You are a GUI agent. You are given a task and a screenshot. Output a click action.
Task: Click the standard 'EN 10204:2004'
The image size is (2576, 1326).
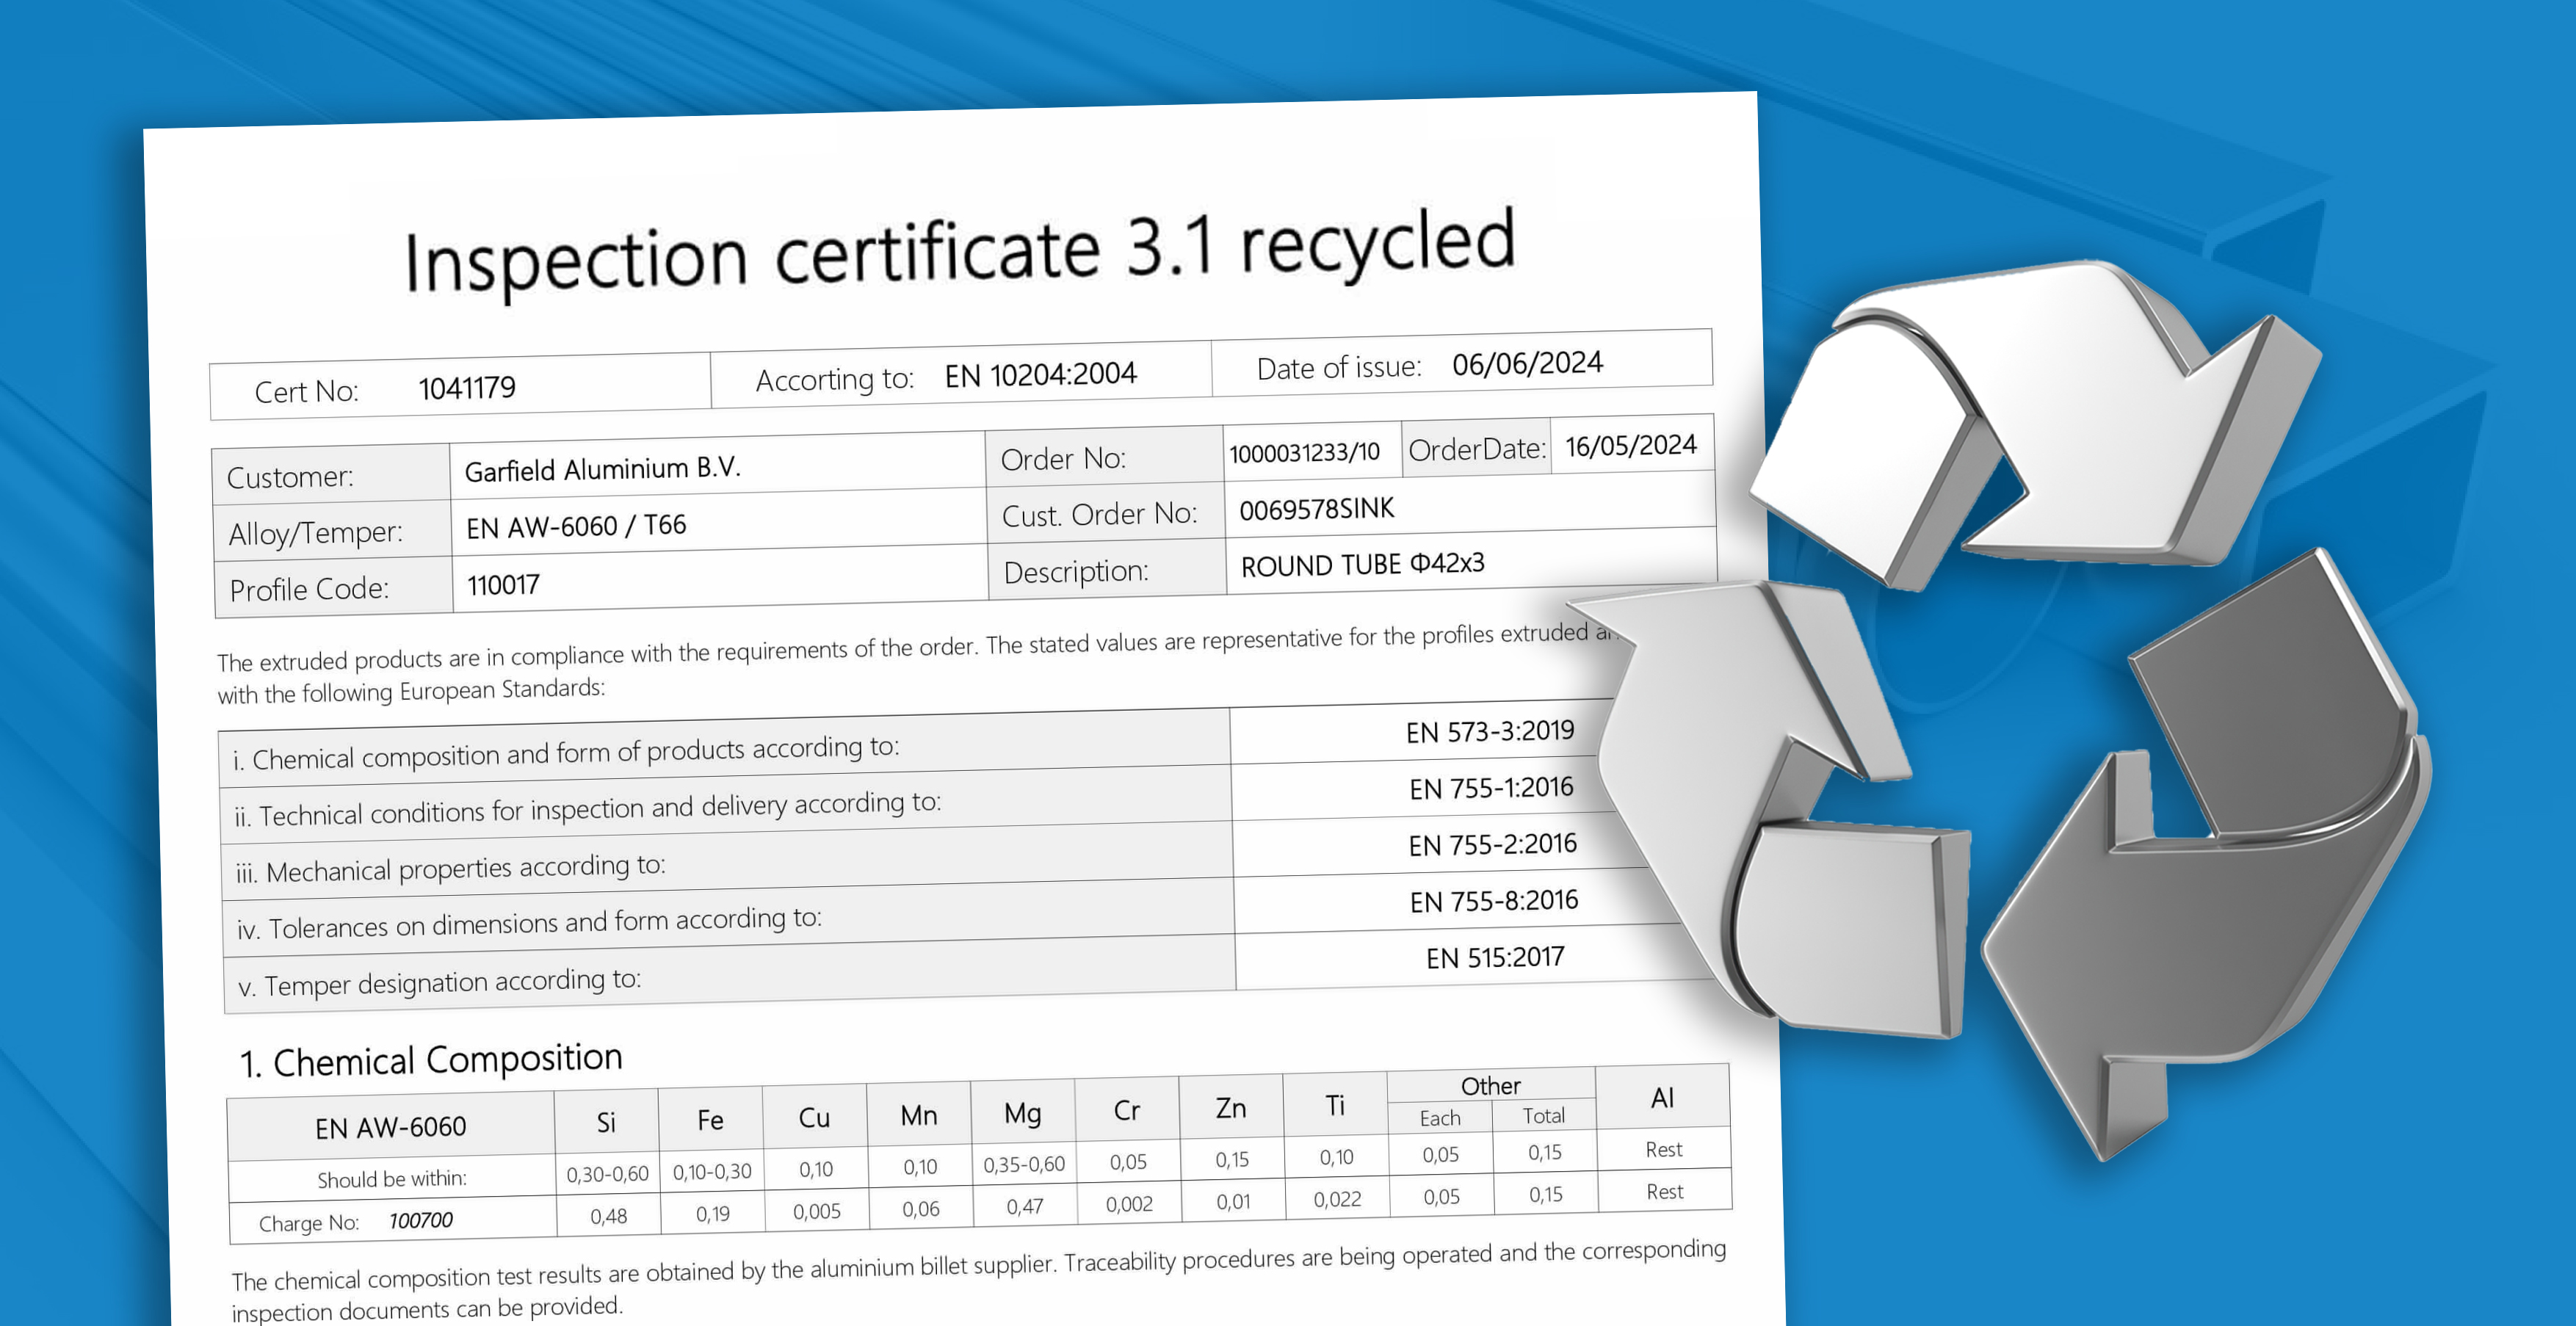(1041, 374)
